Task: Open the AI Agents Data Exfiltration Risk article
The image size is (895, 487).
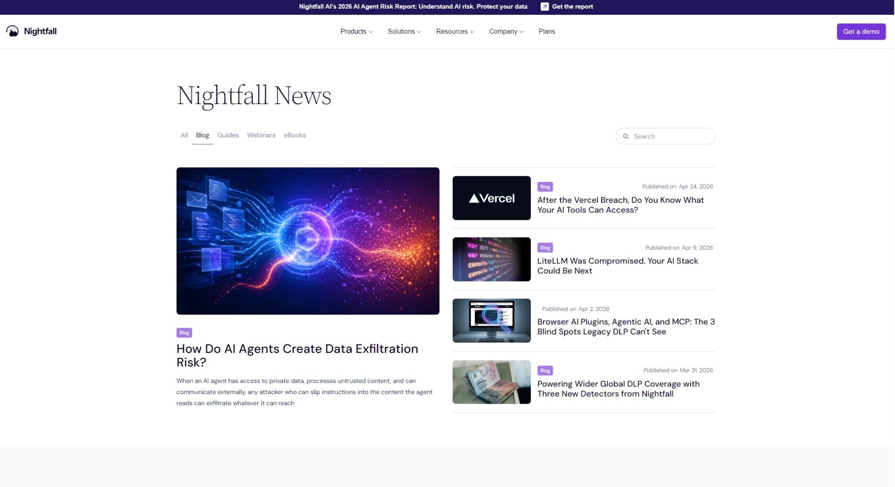Action: click(297, 356)
